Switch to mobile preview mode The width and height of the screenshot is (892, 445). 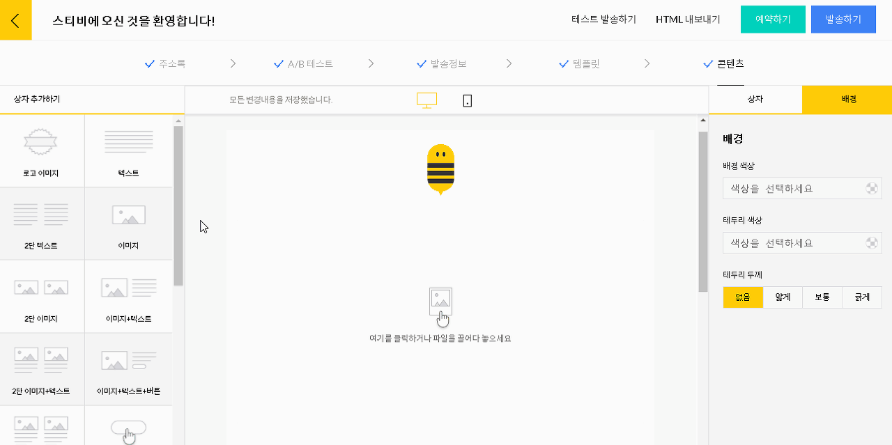pos(468,100)
